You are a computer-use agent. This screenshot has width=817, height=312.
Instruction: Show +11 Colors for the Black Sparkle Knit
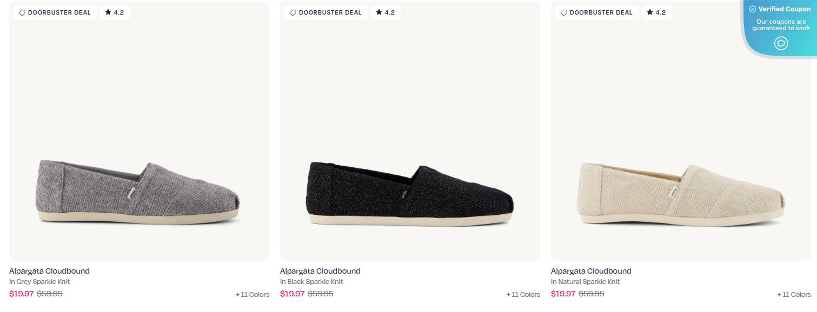523,294
